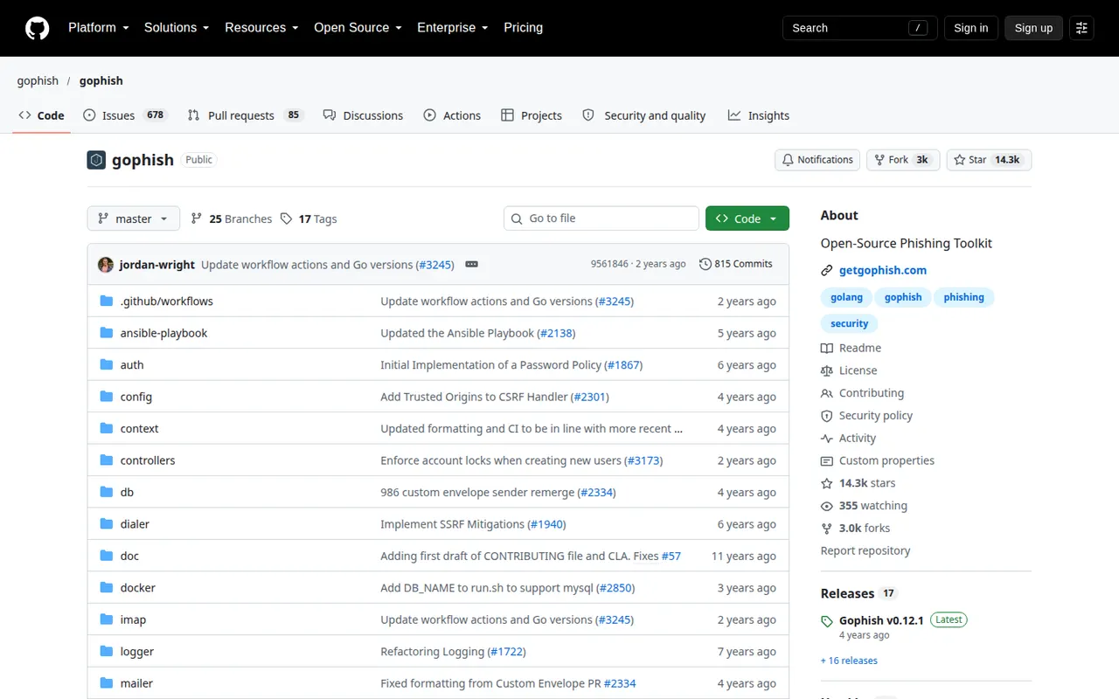Click Report repository link
1119x699 pixels.
pyautogui.click(x=865, y=550)
